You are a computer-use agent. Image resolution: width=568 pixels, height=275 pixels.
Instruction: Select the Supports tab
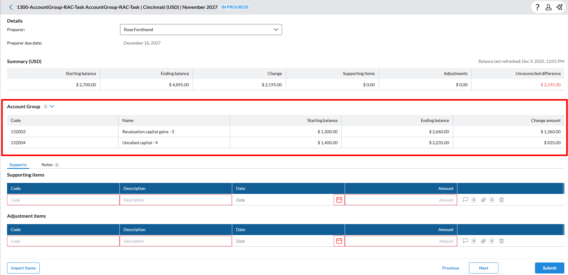pyautogui.click(x=18, y=165)
